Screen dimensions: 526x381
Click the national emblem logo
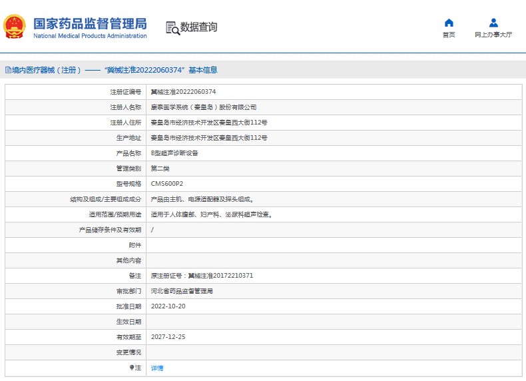15,27
